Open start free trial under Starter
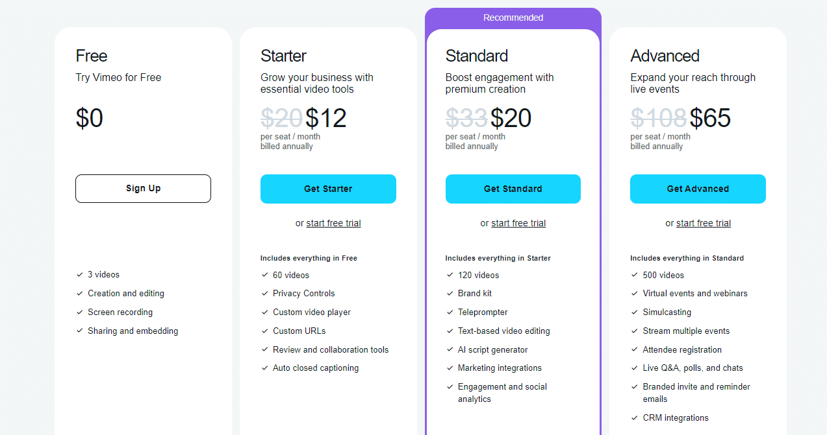Viewport: 827px width, 435px height. pyautogui.click(x=333, y=223)
